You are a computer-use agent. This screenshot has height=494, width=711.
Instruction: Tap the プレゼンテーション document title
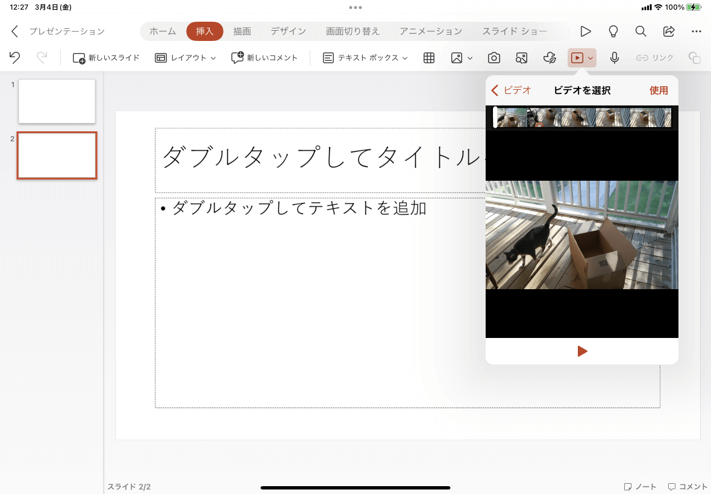[x=67, y=31]
